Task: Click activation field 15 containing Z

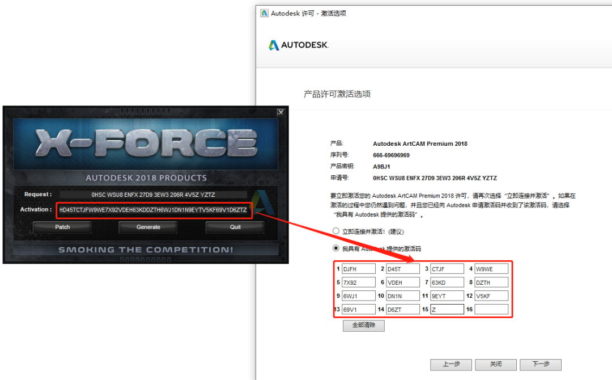Action: pyautogui.click(x=447, y=309)
